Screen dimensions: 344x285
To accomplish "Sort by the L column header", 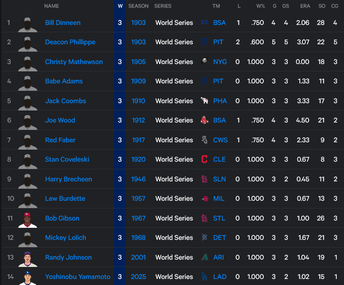I will tap(239, 6).
